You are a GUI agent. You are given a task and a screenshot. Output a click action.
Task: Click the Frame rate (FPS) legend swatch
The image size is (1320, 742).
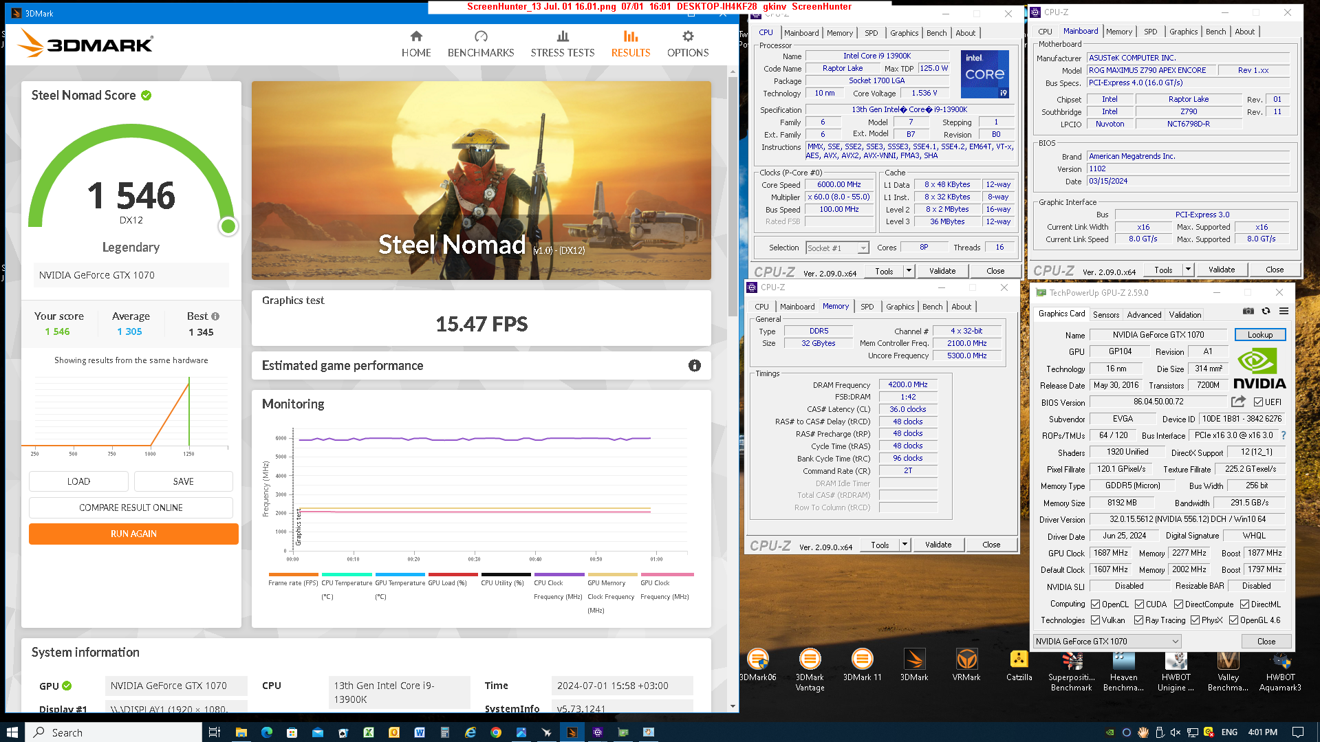tap(293, 574)
